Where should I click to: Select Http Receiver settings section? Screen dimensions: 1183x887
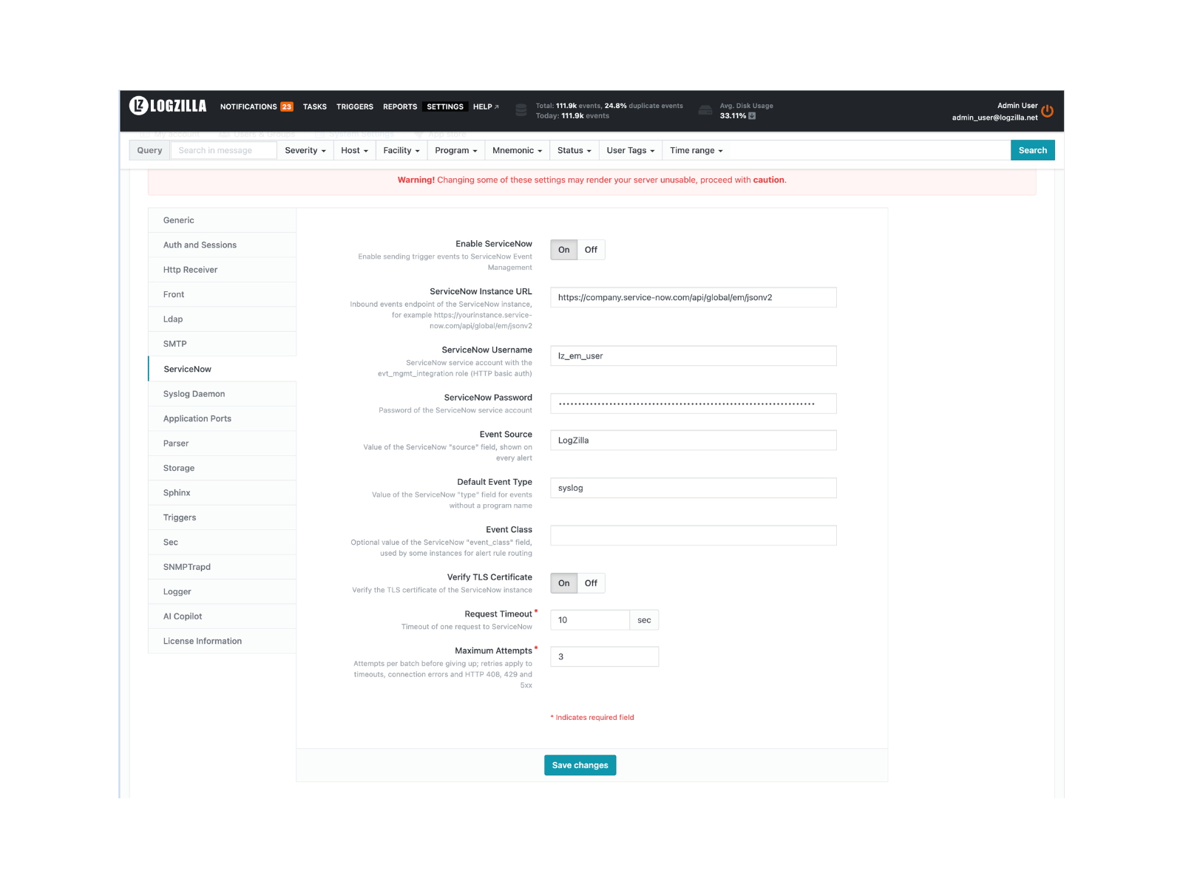pyautogui.click(x=223, y=270)
